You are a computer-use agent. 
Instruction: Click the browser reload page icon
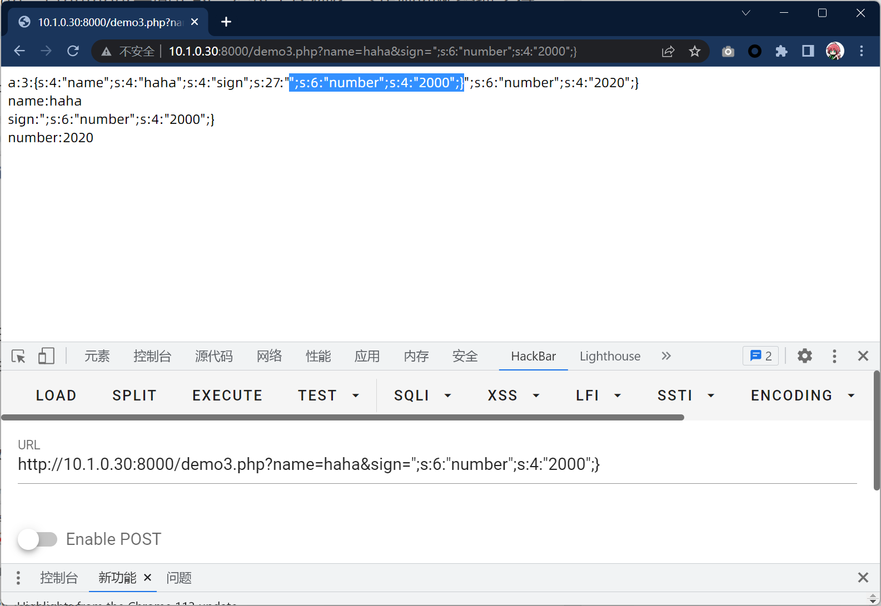point(73,51)
